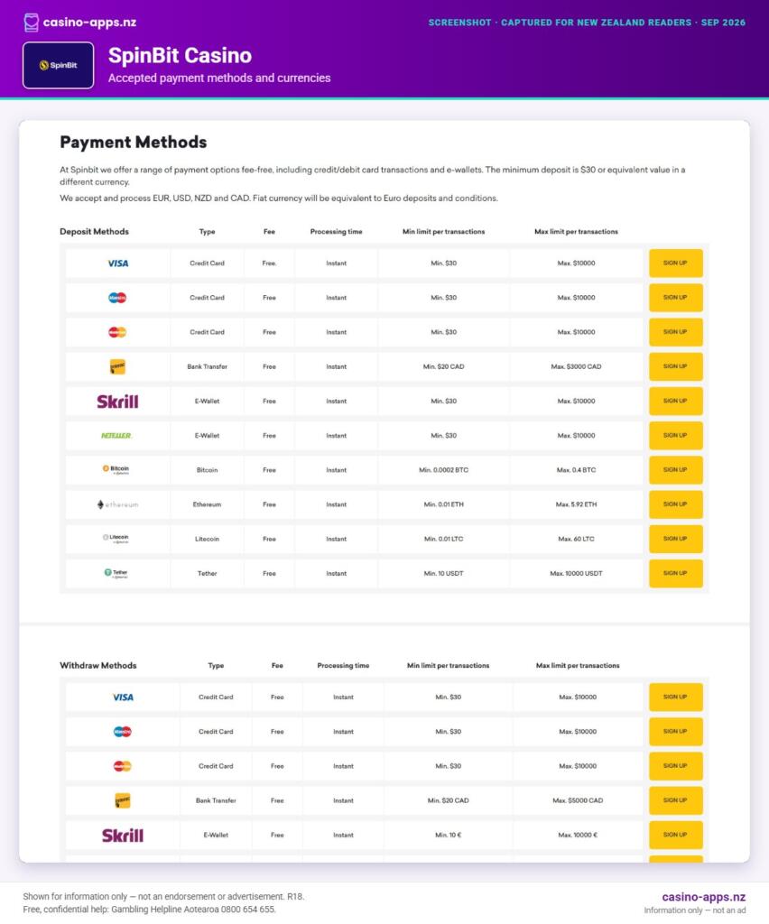Click 'Max. 5.92 ETH' cell

pos(577,504)
